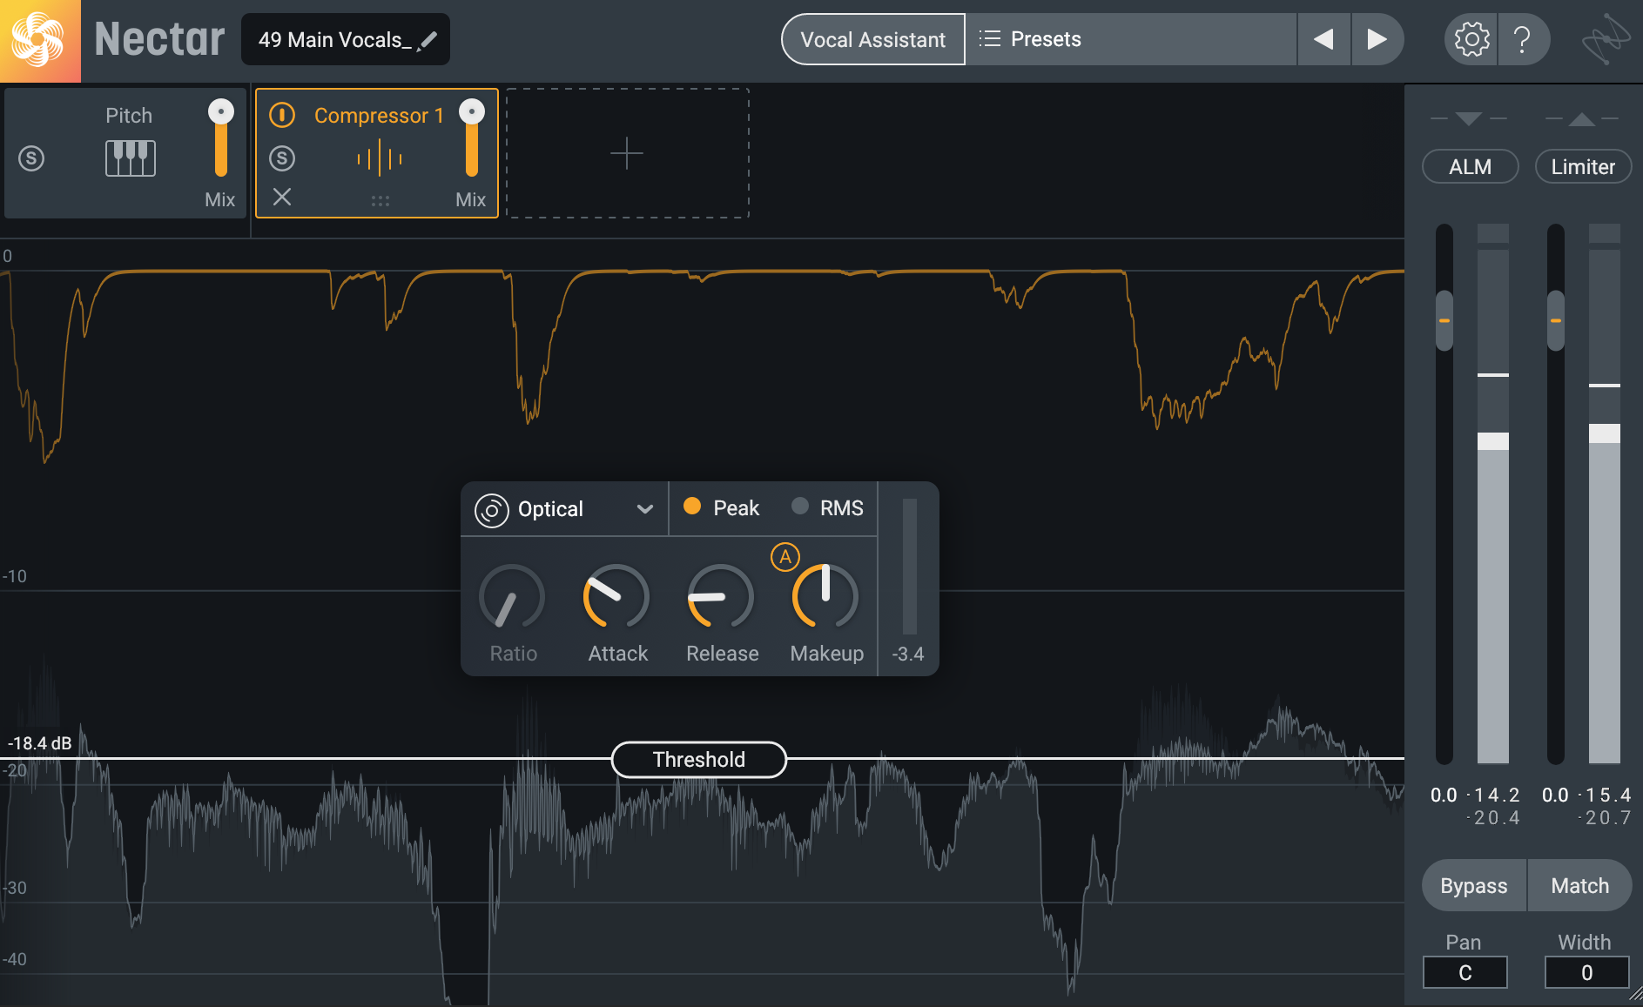Click the output peak value -15.4

[1606, 795]
